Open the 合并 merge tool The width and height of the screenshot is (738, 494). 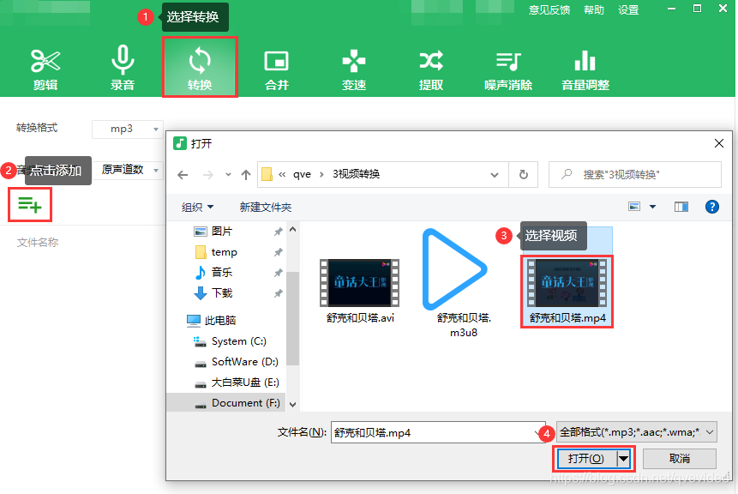pyautogui.click(x=276, y=69)
